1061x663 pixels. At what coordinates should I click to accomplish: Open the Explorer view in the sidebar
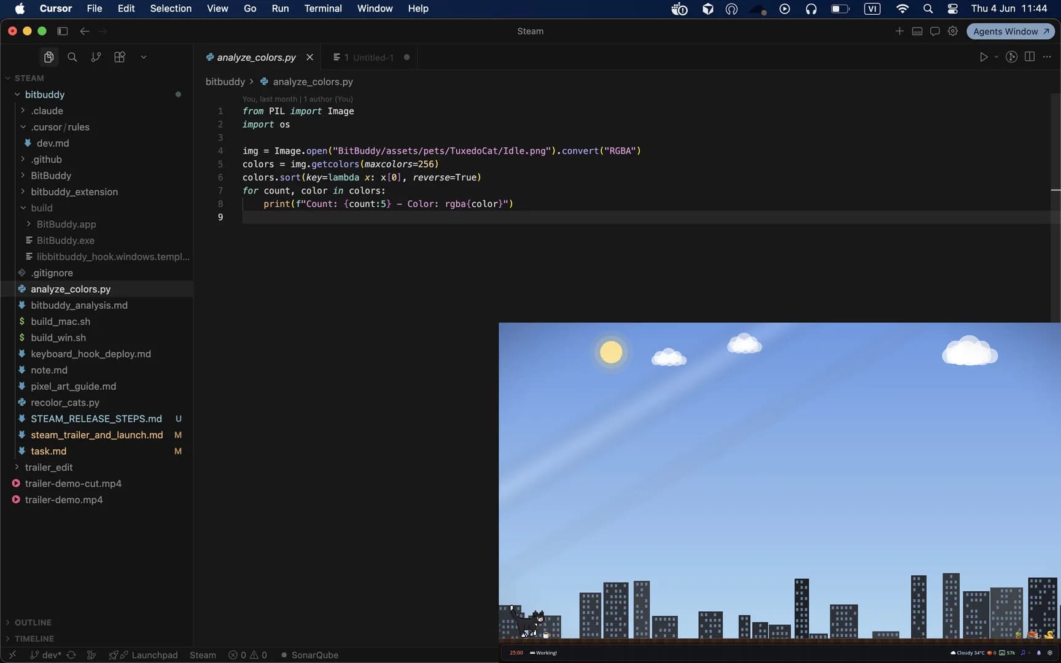click(49, 57)
